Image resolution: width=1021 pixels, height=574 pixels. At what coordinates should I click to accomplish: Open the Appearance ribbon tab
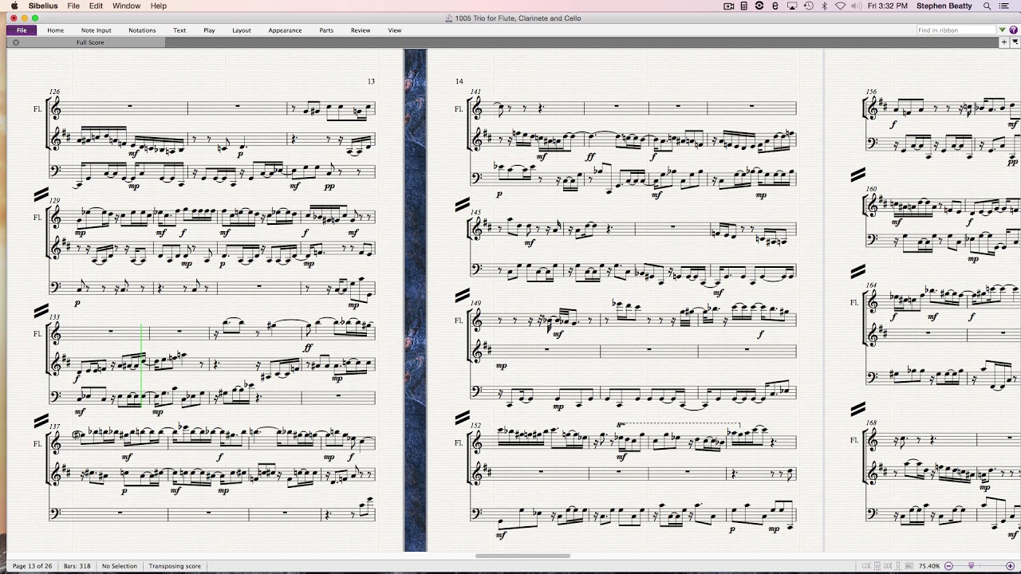coord(285,30)
